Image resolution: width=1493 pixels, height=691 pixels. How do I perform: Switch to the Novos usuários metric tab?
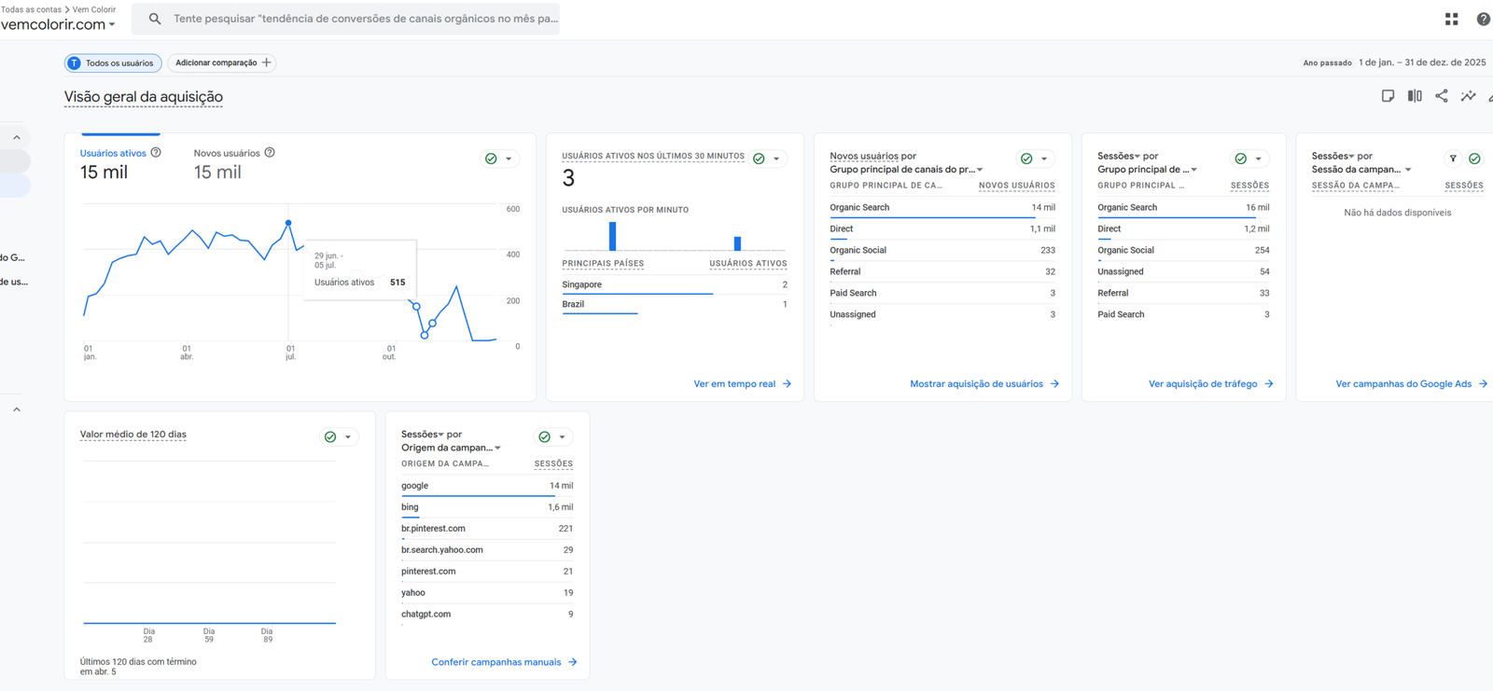pyautogui.click(x=227, y=153)
